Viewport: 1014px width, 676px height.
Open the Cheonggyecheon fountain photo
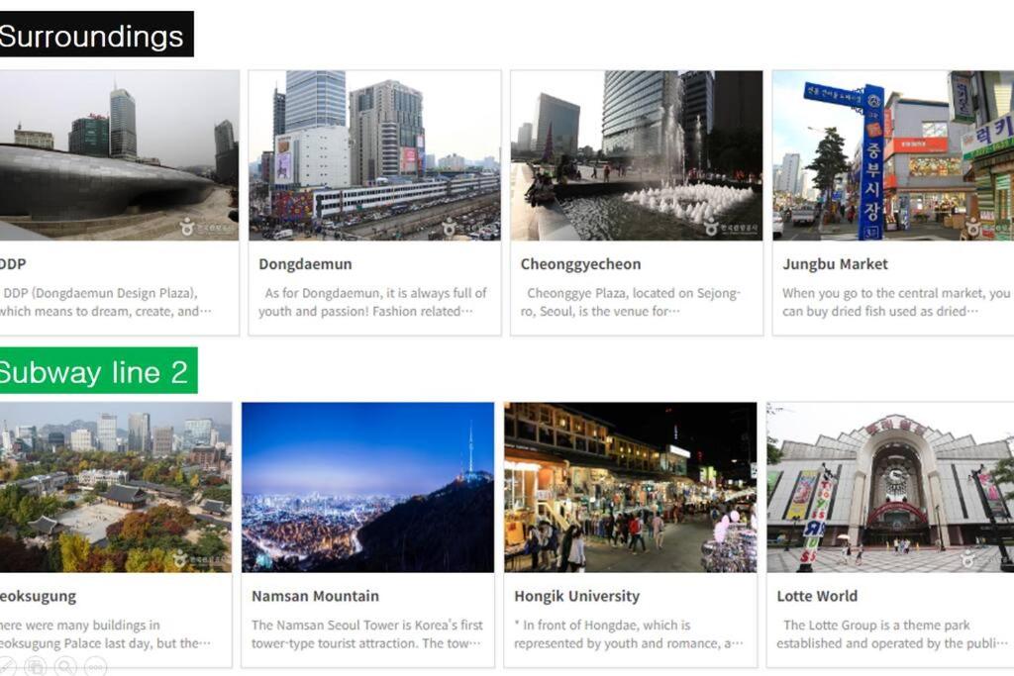637,155
